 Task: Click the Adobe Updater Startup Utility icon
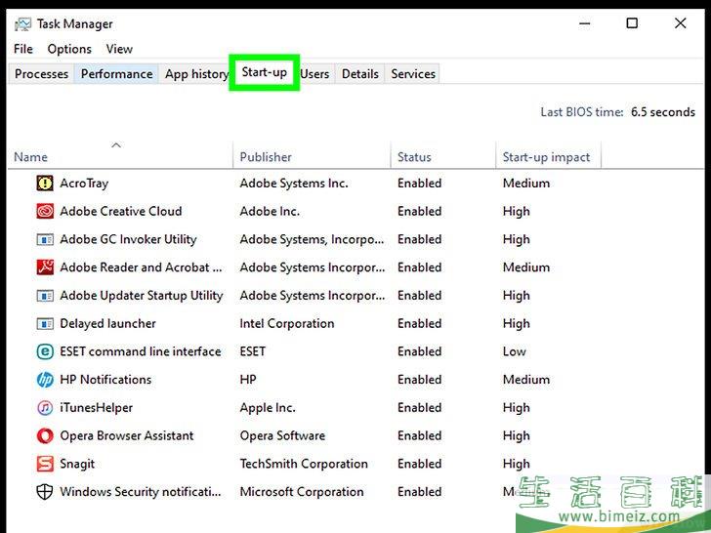point(45,296)
